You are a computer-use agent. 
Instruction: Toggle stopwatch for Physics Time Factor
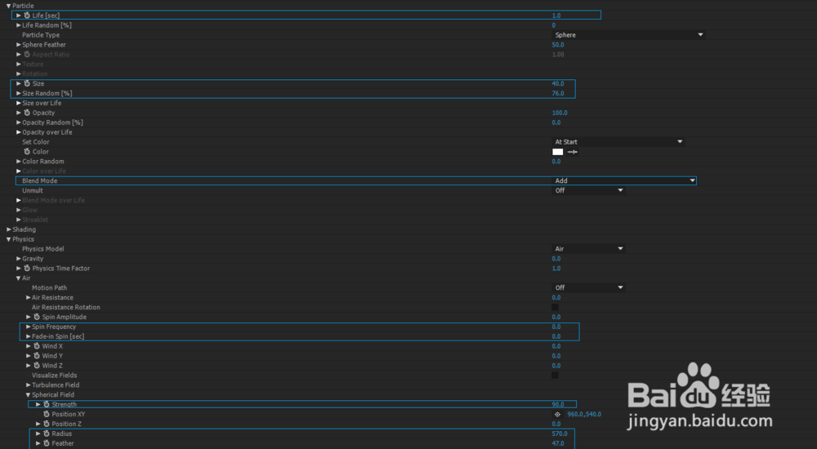tap(27, 269)
